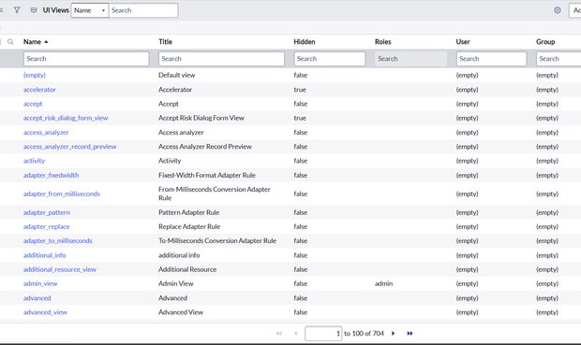581x345 pixels.
Task: Click the 'UI Views' list title
Action: (56, 10)
